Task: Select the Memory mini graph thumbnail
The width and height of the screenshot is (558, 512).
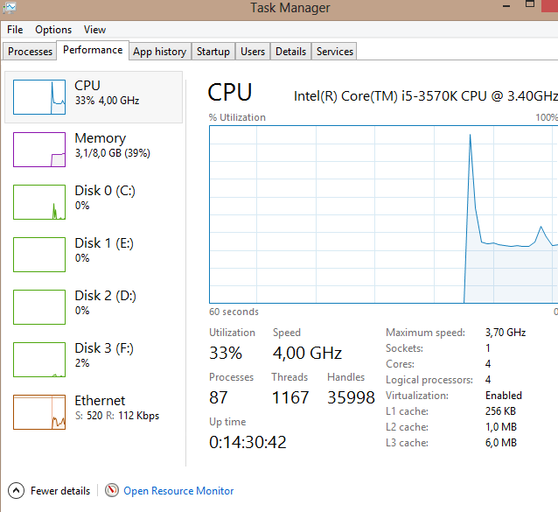Action: click(x=39, y=150)
